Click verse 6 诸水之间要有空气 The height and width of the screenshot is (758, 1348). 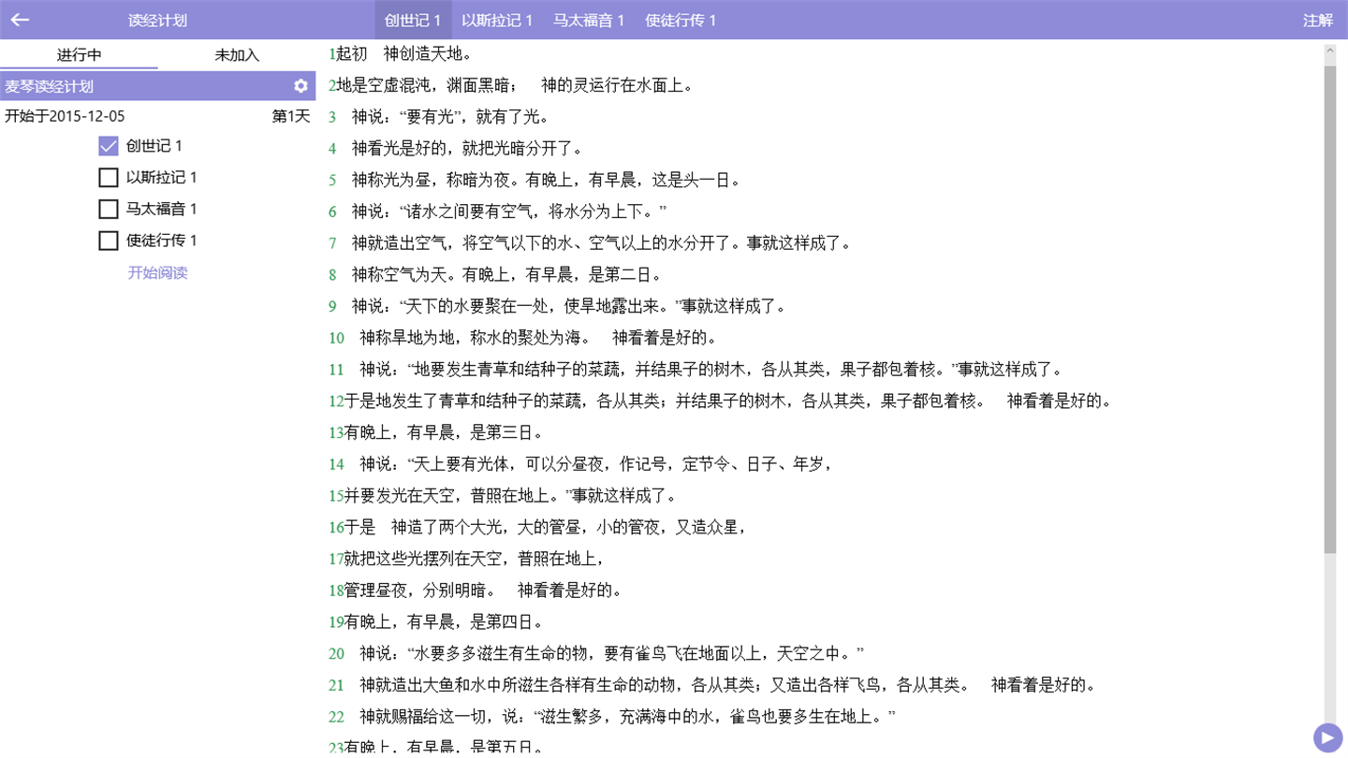point(498,211)
